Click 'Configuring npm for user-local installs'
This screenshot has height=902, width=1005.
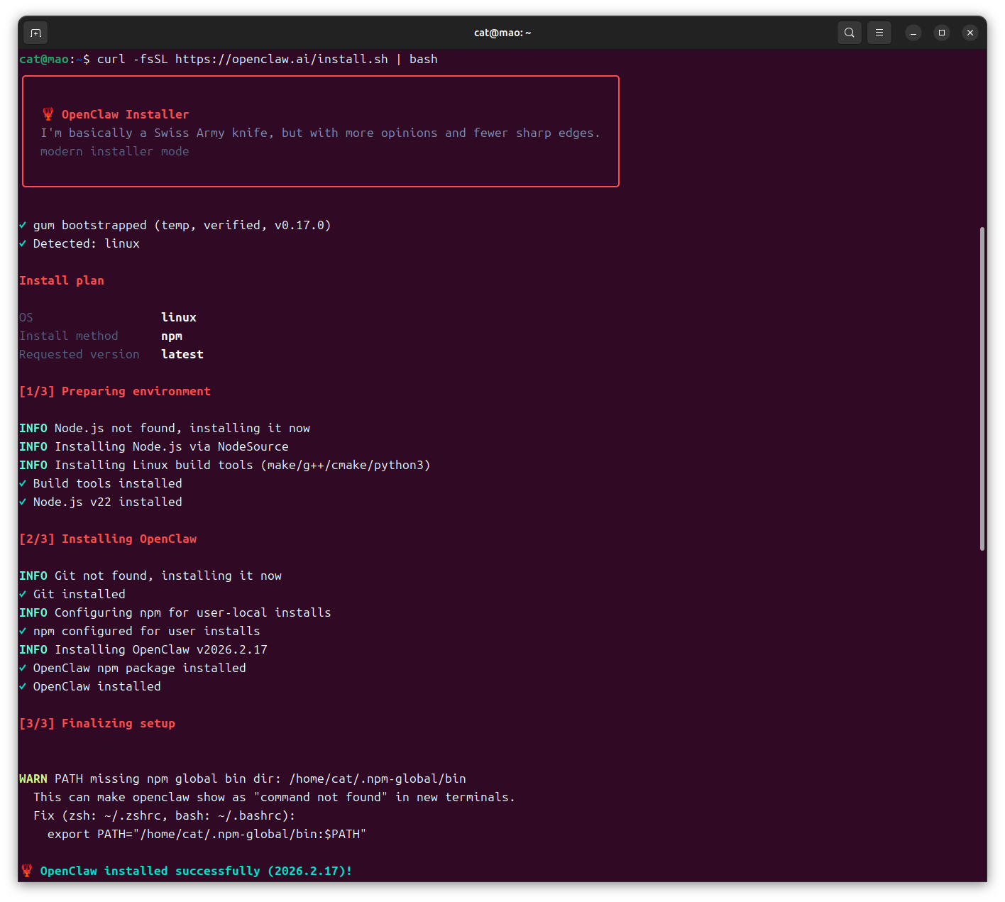point(193,612)
